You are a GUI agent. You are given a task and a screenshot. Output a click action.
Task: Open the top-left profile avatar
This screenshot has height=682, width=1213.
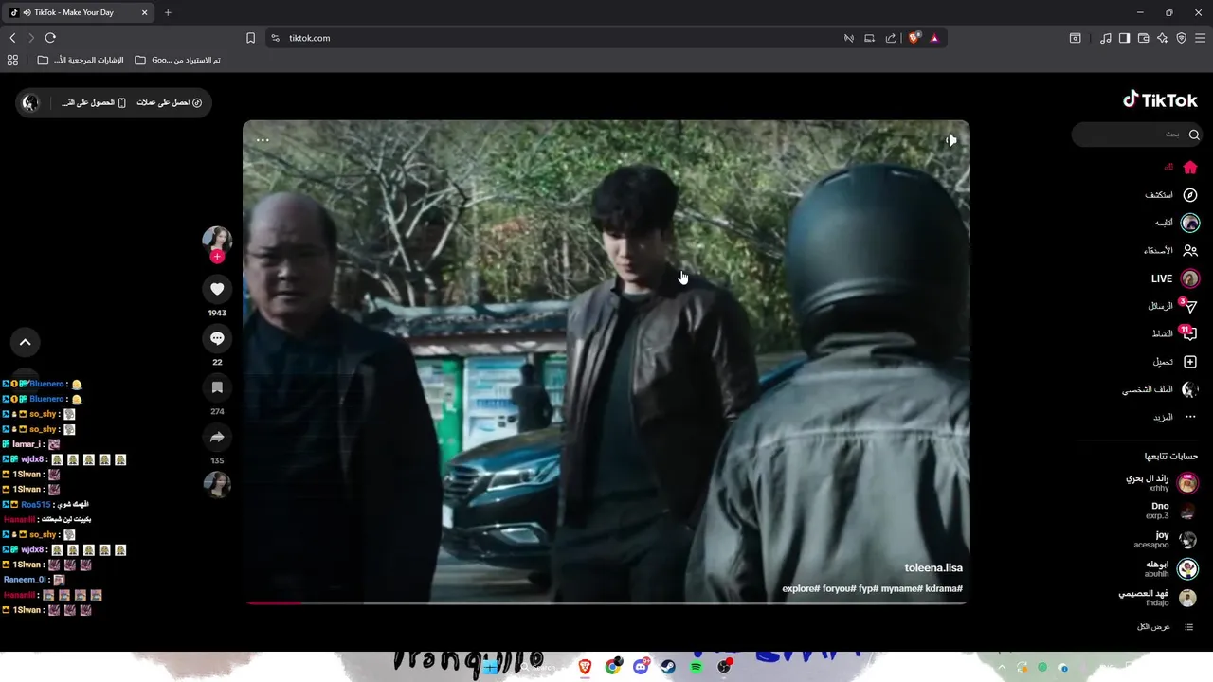[30, 102]
